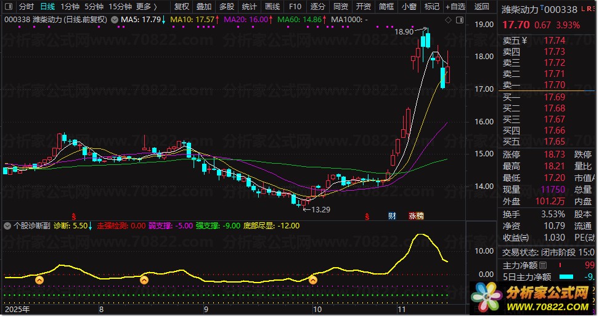Click the 走强检测 indicator label
Image resolution: width=599 pixels, height=317 pixels.
click(121, 226)
